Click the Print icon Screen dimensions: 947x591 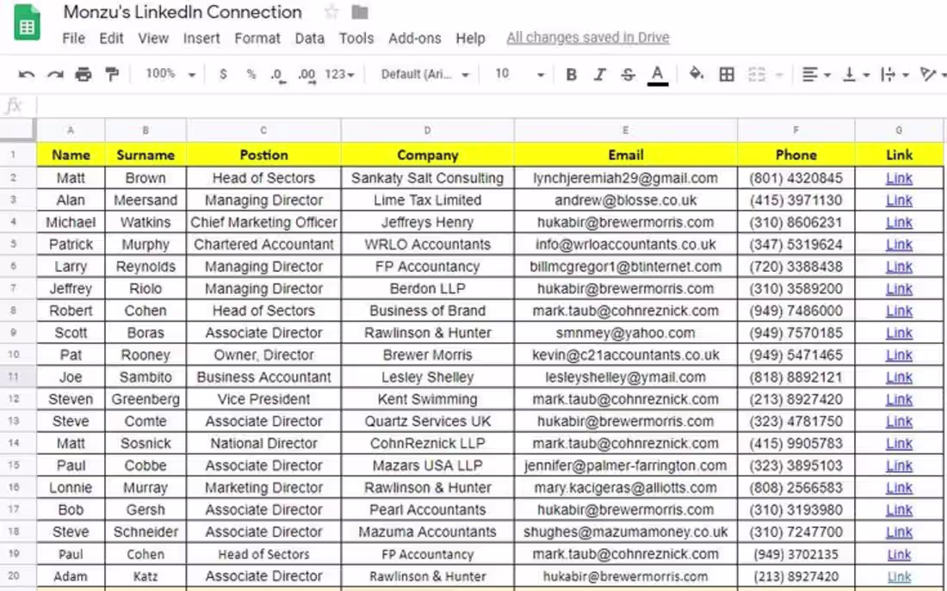[x=84, y=74]
